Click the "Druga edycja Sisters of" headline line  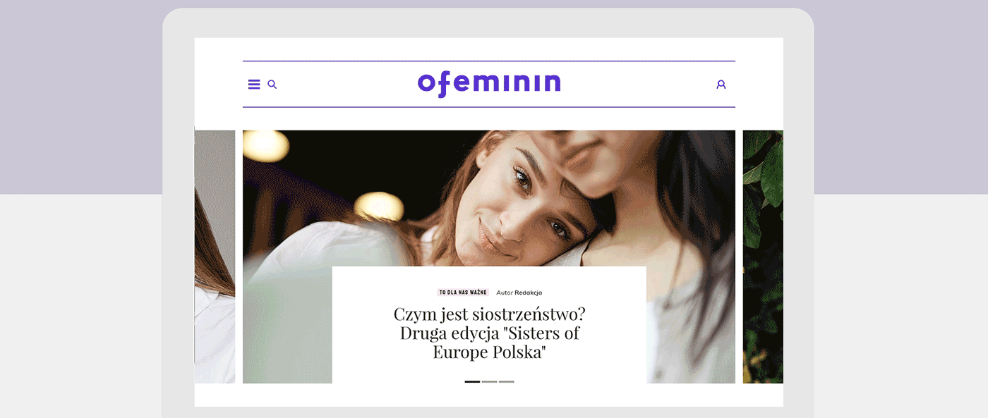pyautogui.click(x=489, y=333)
